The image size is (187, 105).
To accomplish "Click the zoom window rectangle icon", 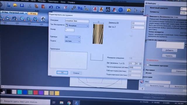I will 29,19.
